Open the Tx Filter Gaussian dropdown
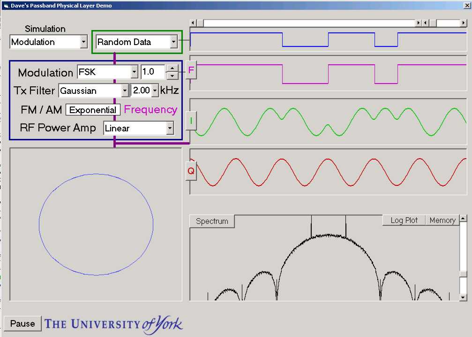Viewport: 472px width, 337px height. point(125,91)
